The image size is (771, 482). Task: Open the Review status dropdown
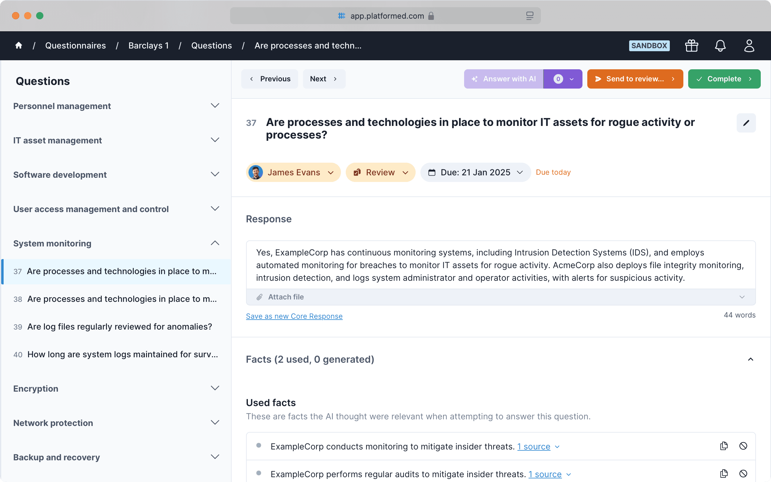pyautogui.click(x=380, y=172)
